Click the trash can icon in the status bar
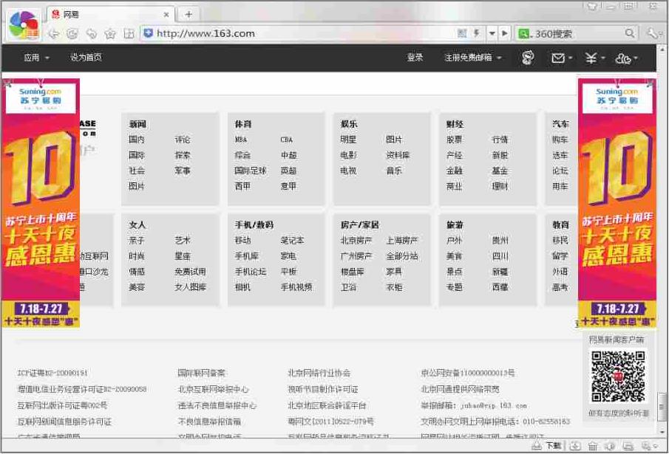 tap(593, 446)
